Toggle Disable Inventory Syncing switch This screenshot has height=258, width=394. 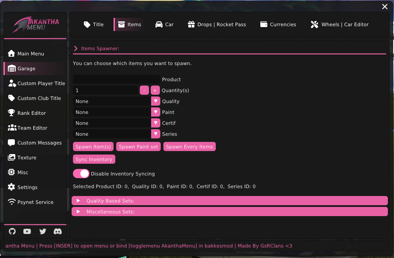point(81,174)
